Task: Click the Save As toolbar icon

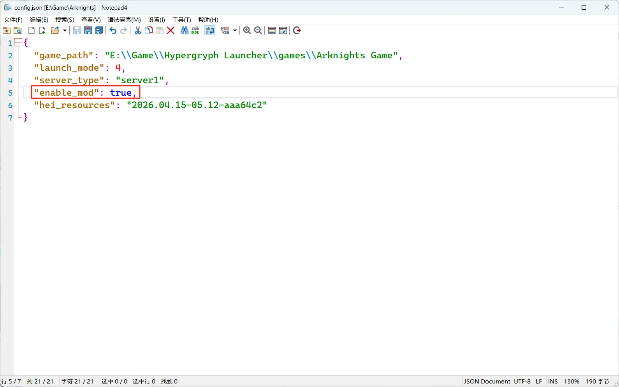Action: (x=88, y=30)
